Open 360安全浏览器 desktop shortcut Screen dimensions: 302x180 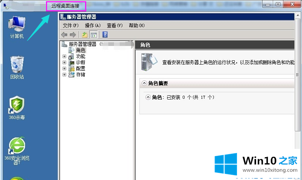(17, 150)
